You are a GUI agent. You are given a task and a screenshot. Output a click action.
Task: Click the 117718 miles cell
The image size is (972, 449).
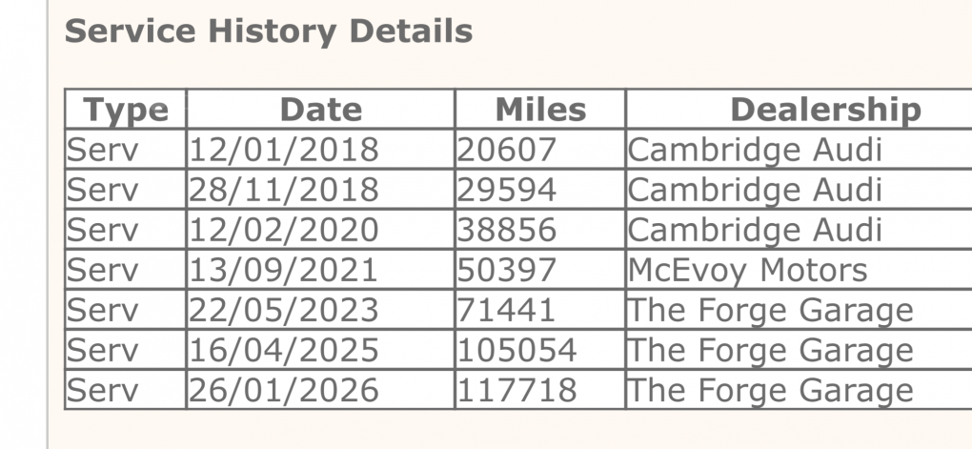click(x=516, y=390)
